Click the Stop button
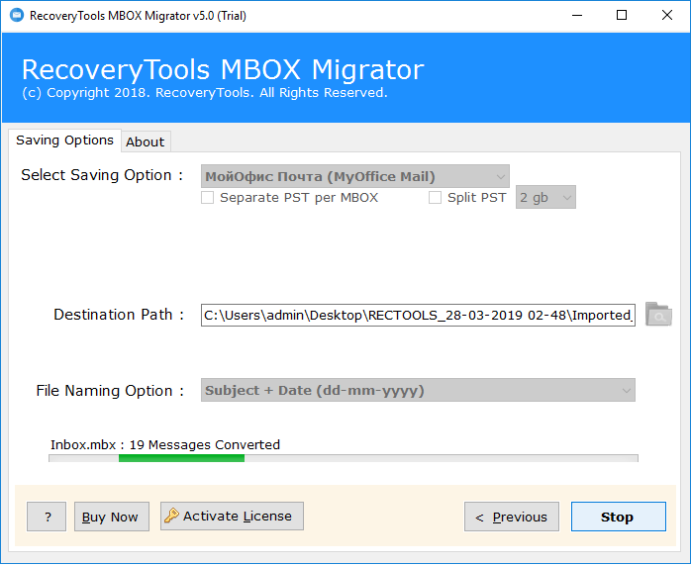The height and width of the screenshot is (566, 691). 619,517
